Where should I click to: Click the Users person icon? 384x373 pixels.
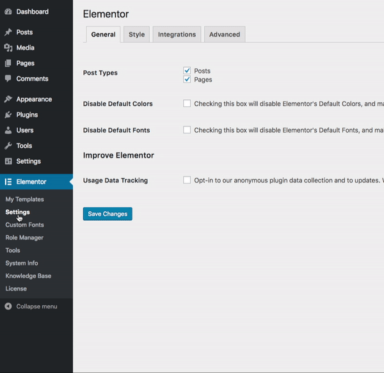coord(8,130)
